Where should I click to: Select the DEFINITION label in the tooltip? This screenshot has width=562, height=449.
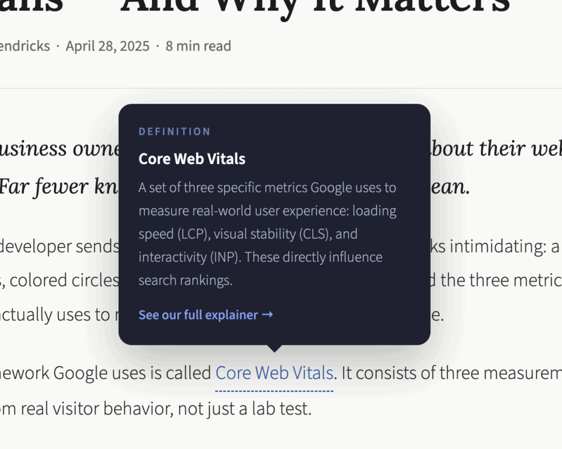point(175,131)
